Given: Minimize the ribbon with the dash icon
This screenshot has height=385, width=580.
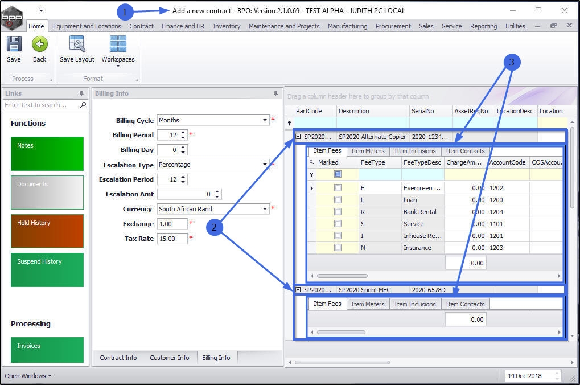Looking at the screenshot, I should coord(537,26).
